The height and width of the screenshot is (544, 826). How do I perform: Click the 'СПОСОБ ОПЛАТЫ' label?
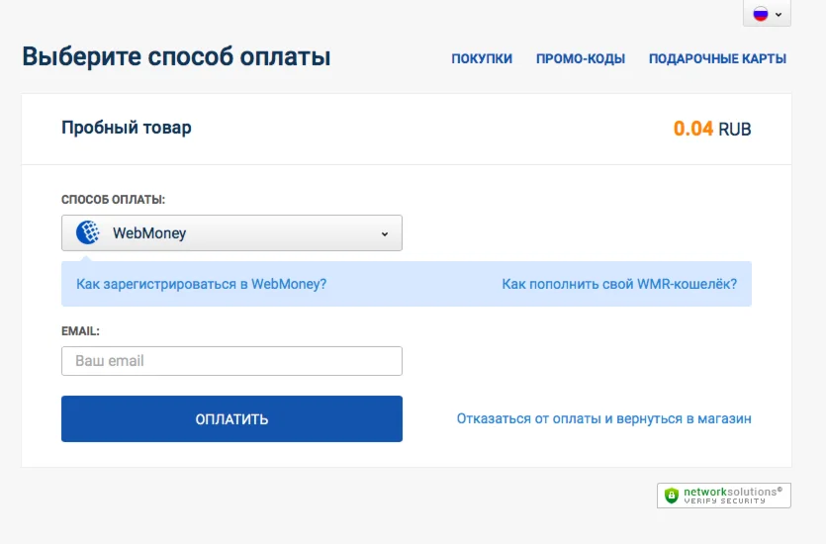(x=113, y=200)
